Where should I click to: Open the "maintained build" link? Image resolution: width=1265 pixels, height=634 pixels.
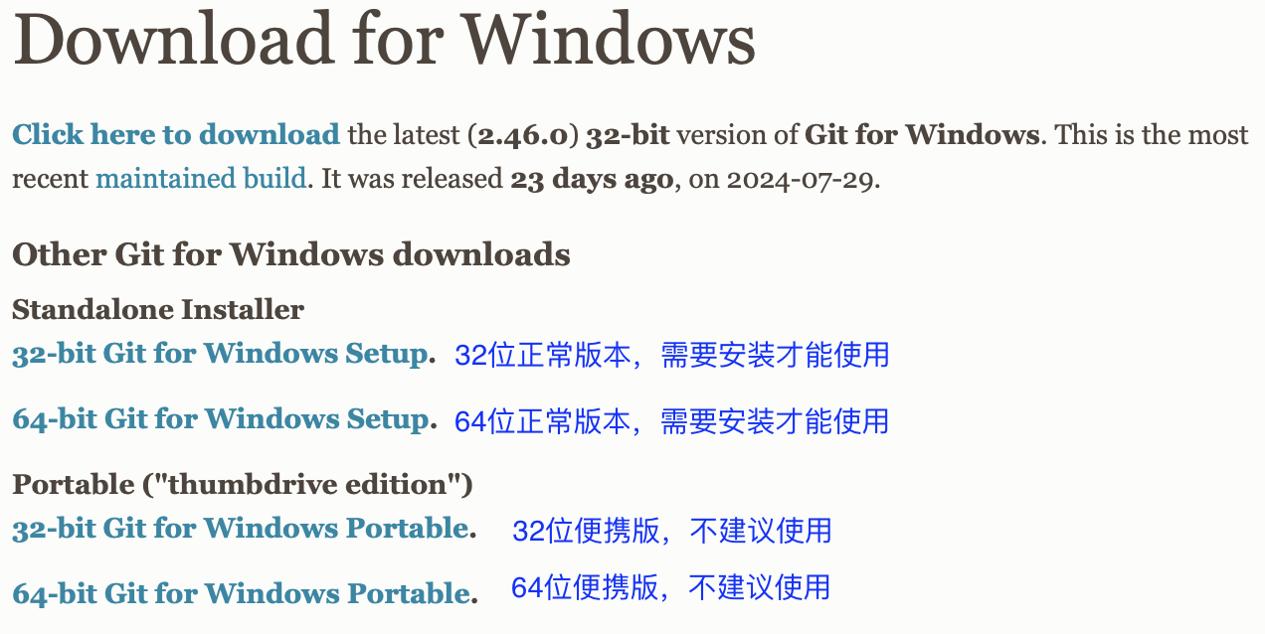[x=200, y=179]
